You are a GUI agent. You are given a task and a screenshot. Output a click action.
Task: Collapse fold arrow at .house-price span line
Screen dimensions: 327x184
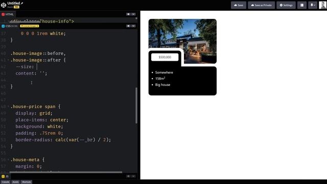(x=8, y=107)
